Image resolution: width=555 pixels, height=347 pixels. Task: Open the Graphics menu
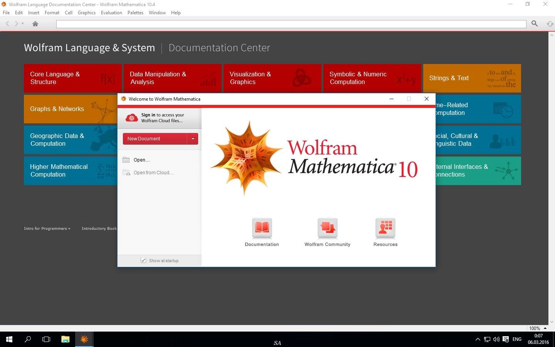[x=87, y=13]
